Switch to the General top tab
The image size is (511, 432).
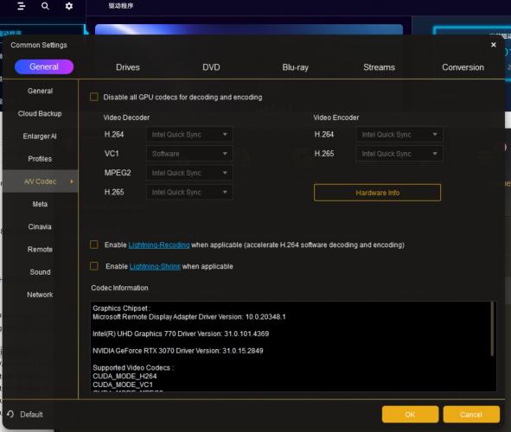(x=44, y=67)
